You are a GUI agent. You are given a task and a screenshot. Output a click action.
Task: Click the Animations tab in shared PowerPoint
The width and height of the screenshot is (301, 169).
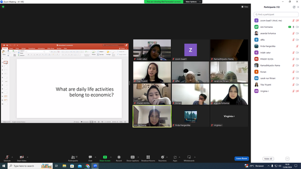pyautogui.click(x=41, y=48)
